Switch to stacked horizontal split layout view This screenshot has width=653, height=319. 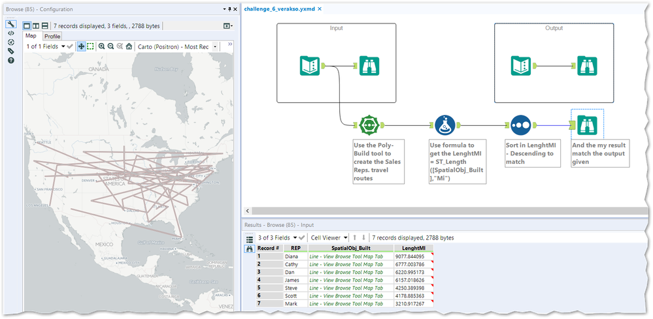(45, 25)
